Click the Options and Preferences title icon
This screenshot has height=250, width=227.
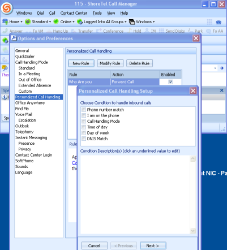14,38
